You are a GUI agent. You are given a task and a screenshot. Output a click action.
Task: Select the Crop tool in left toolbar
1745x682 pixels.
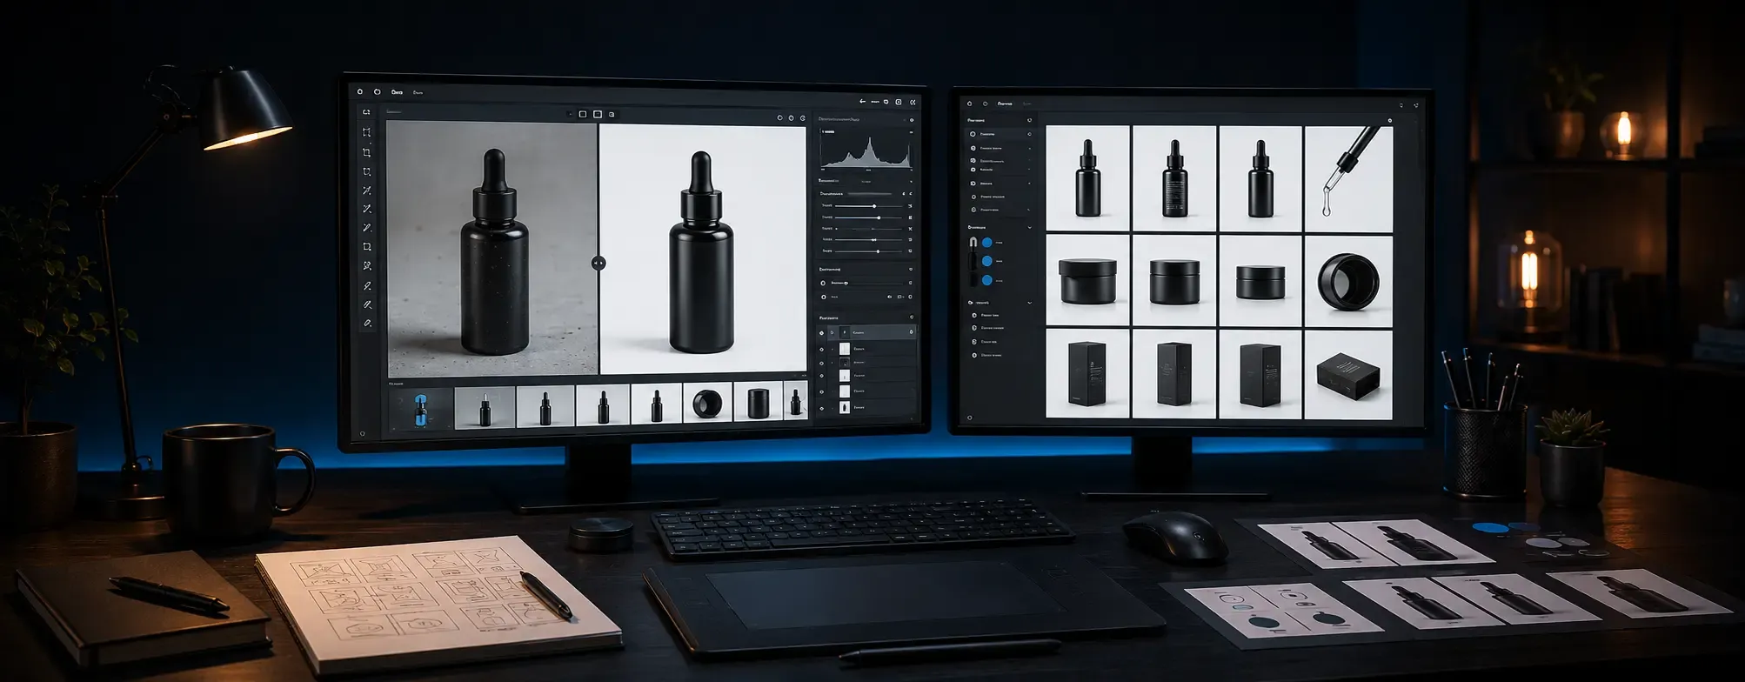[367, 152]
